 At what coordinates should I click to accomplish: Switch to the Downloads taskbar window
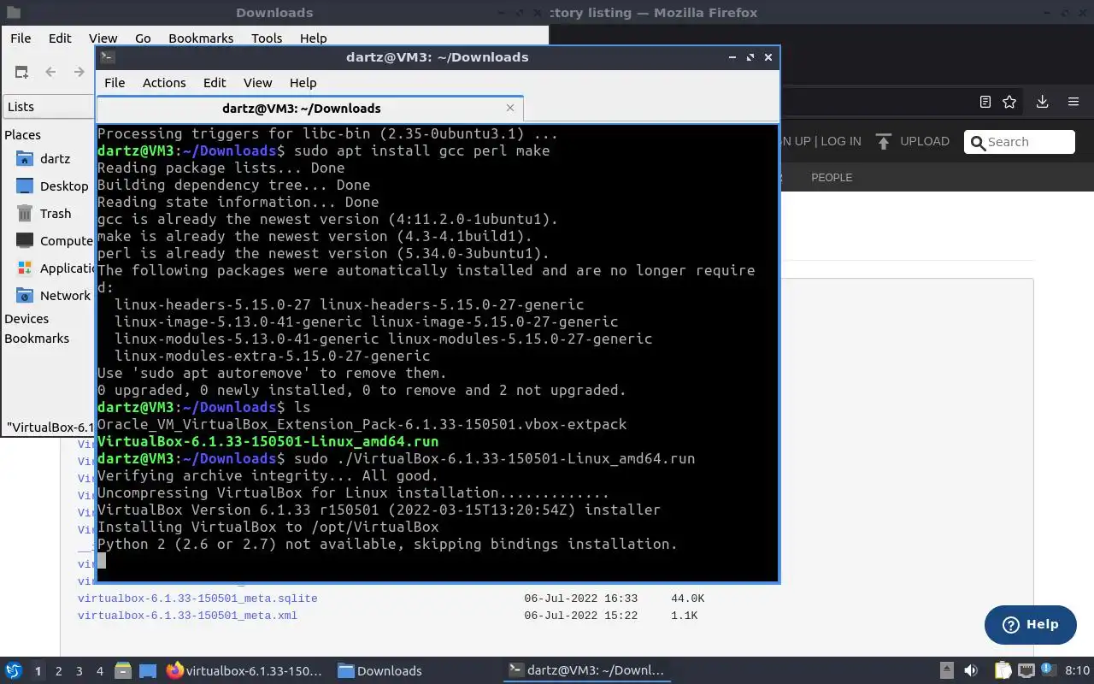coord(379,671)
